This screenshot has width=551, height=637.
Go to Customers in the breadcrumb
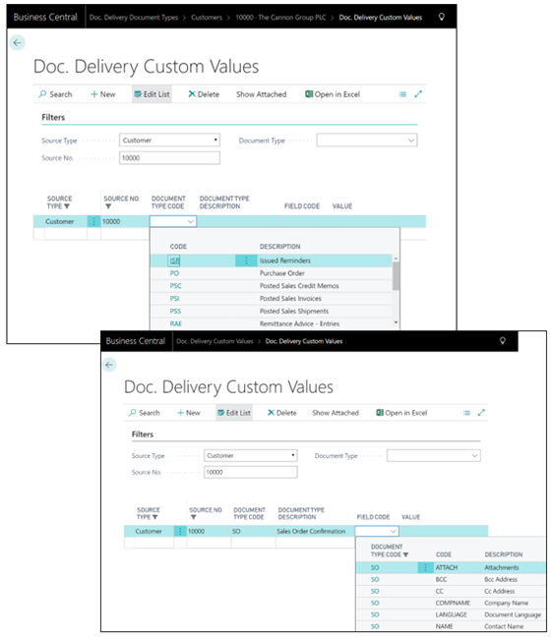pyautogui.click(x=207, y=18)
